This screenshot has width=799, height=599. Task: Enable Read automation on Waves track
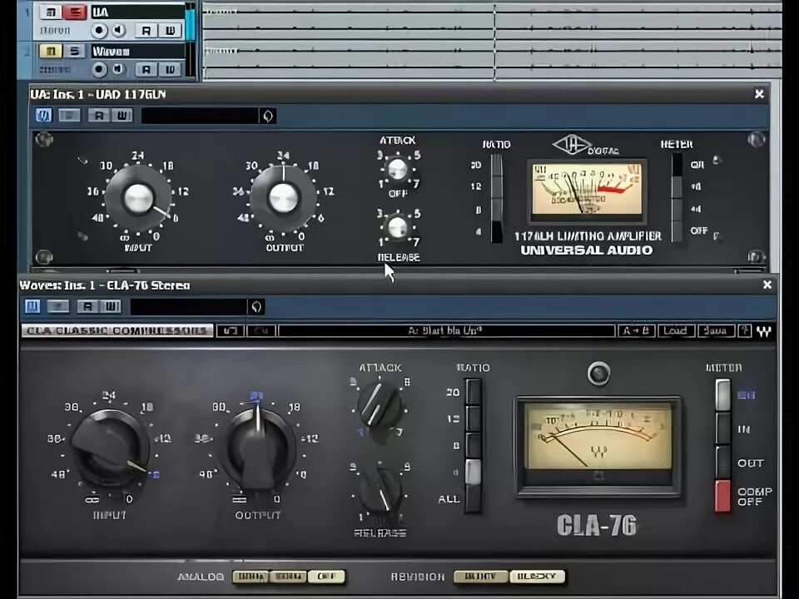146,69
